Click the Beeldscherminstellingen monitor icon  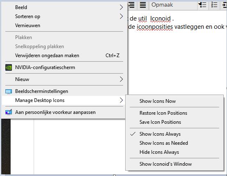[x=9, y=91]
